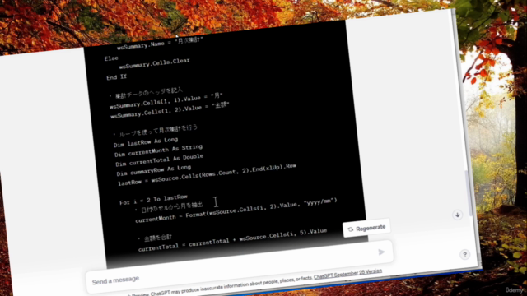Open the help question mark icon
The image size is (527, 296).
click(464, 255)
